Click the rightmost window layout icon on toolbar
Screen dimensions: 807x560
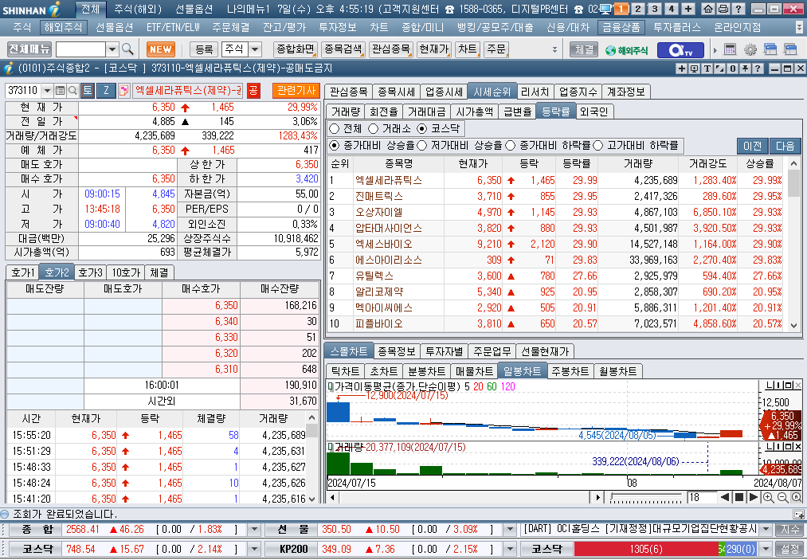(x=790, y=49)
